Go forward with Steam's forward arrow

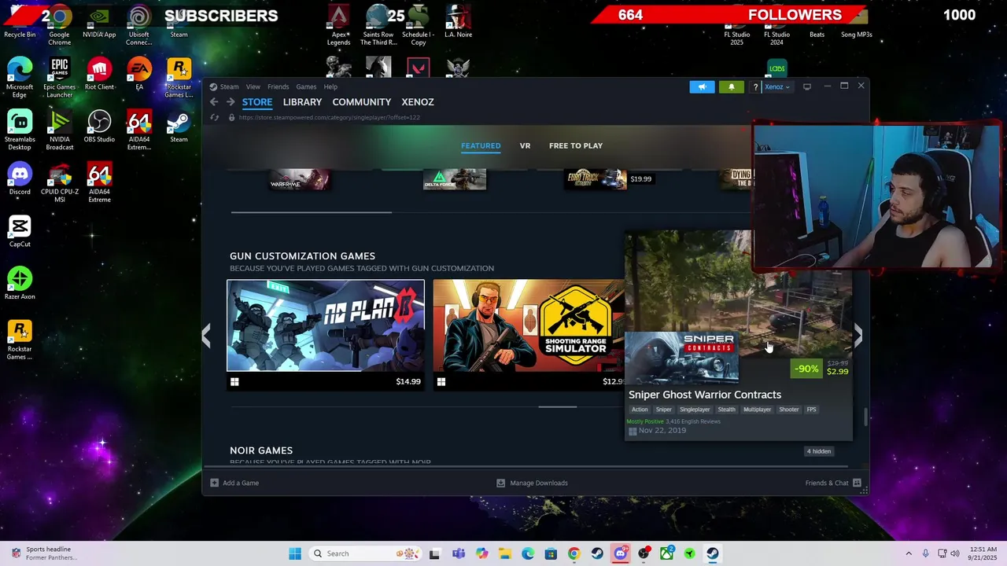[231, 102]
